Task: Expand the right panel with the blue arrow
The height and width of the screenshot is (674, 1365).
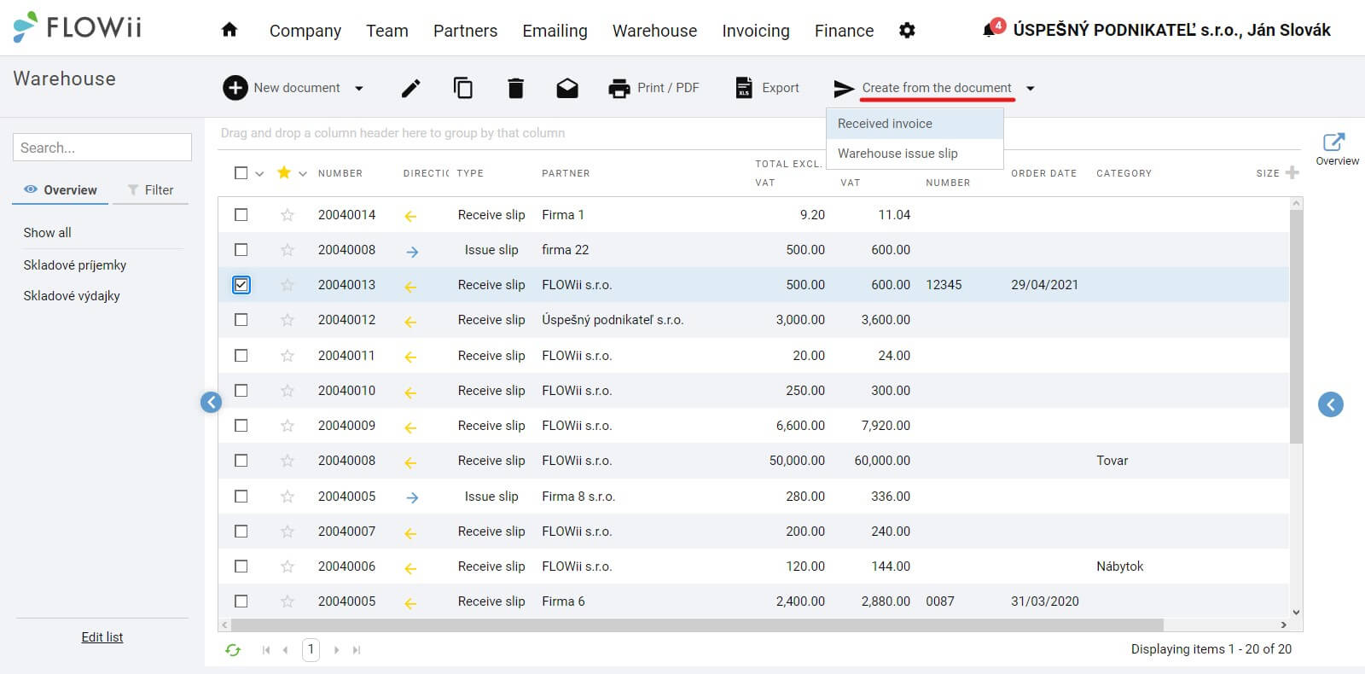Action: 1331,404
